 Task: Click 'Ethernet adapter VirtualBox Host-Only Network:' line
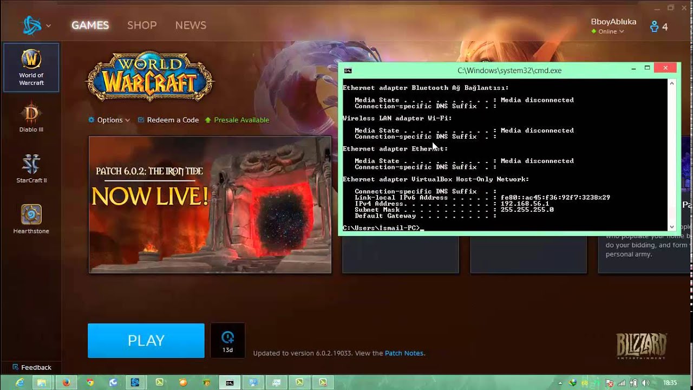[436, 179]
